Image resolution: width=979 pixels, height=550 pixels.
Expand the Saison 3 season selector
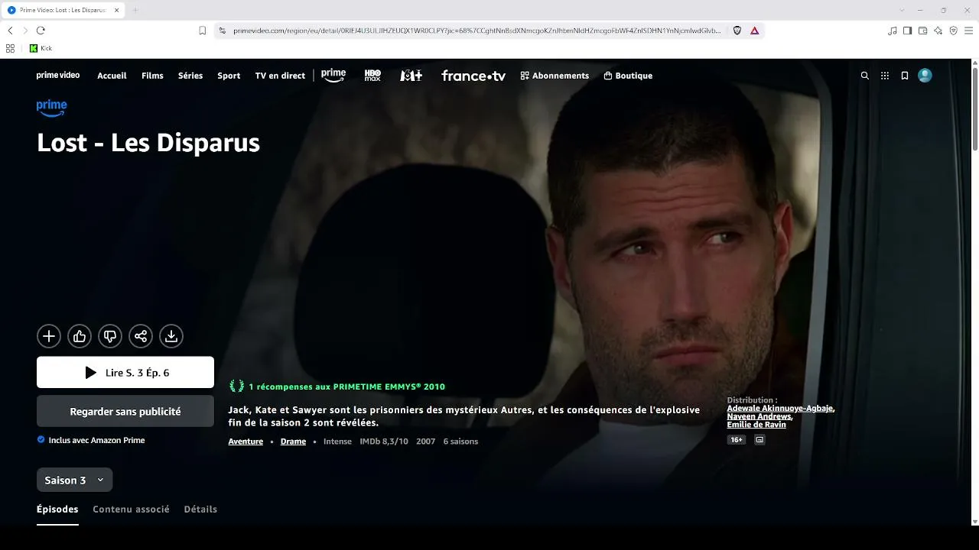[x=75, y=480]
